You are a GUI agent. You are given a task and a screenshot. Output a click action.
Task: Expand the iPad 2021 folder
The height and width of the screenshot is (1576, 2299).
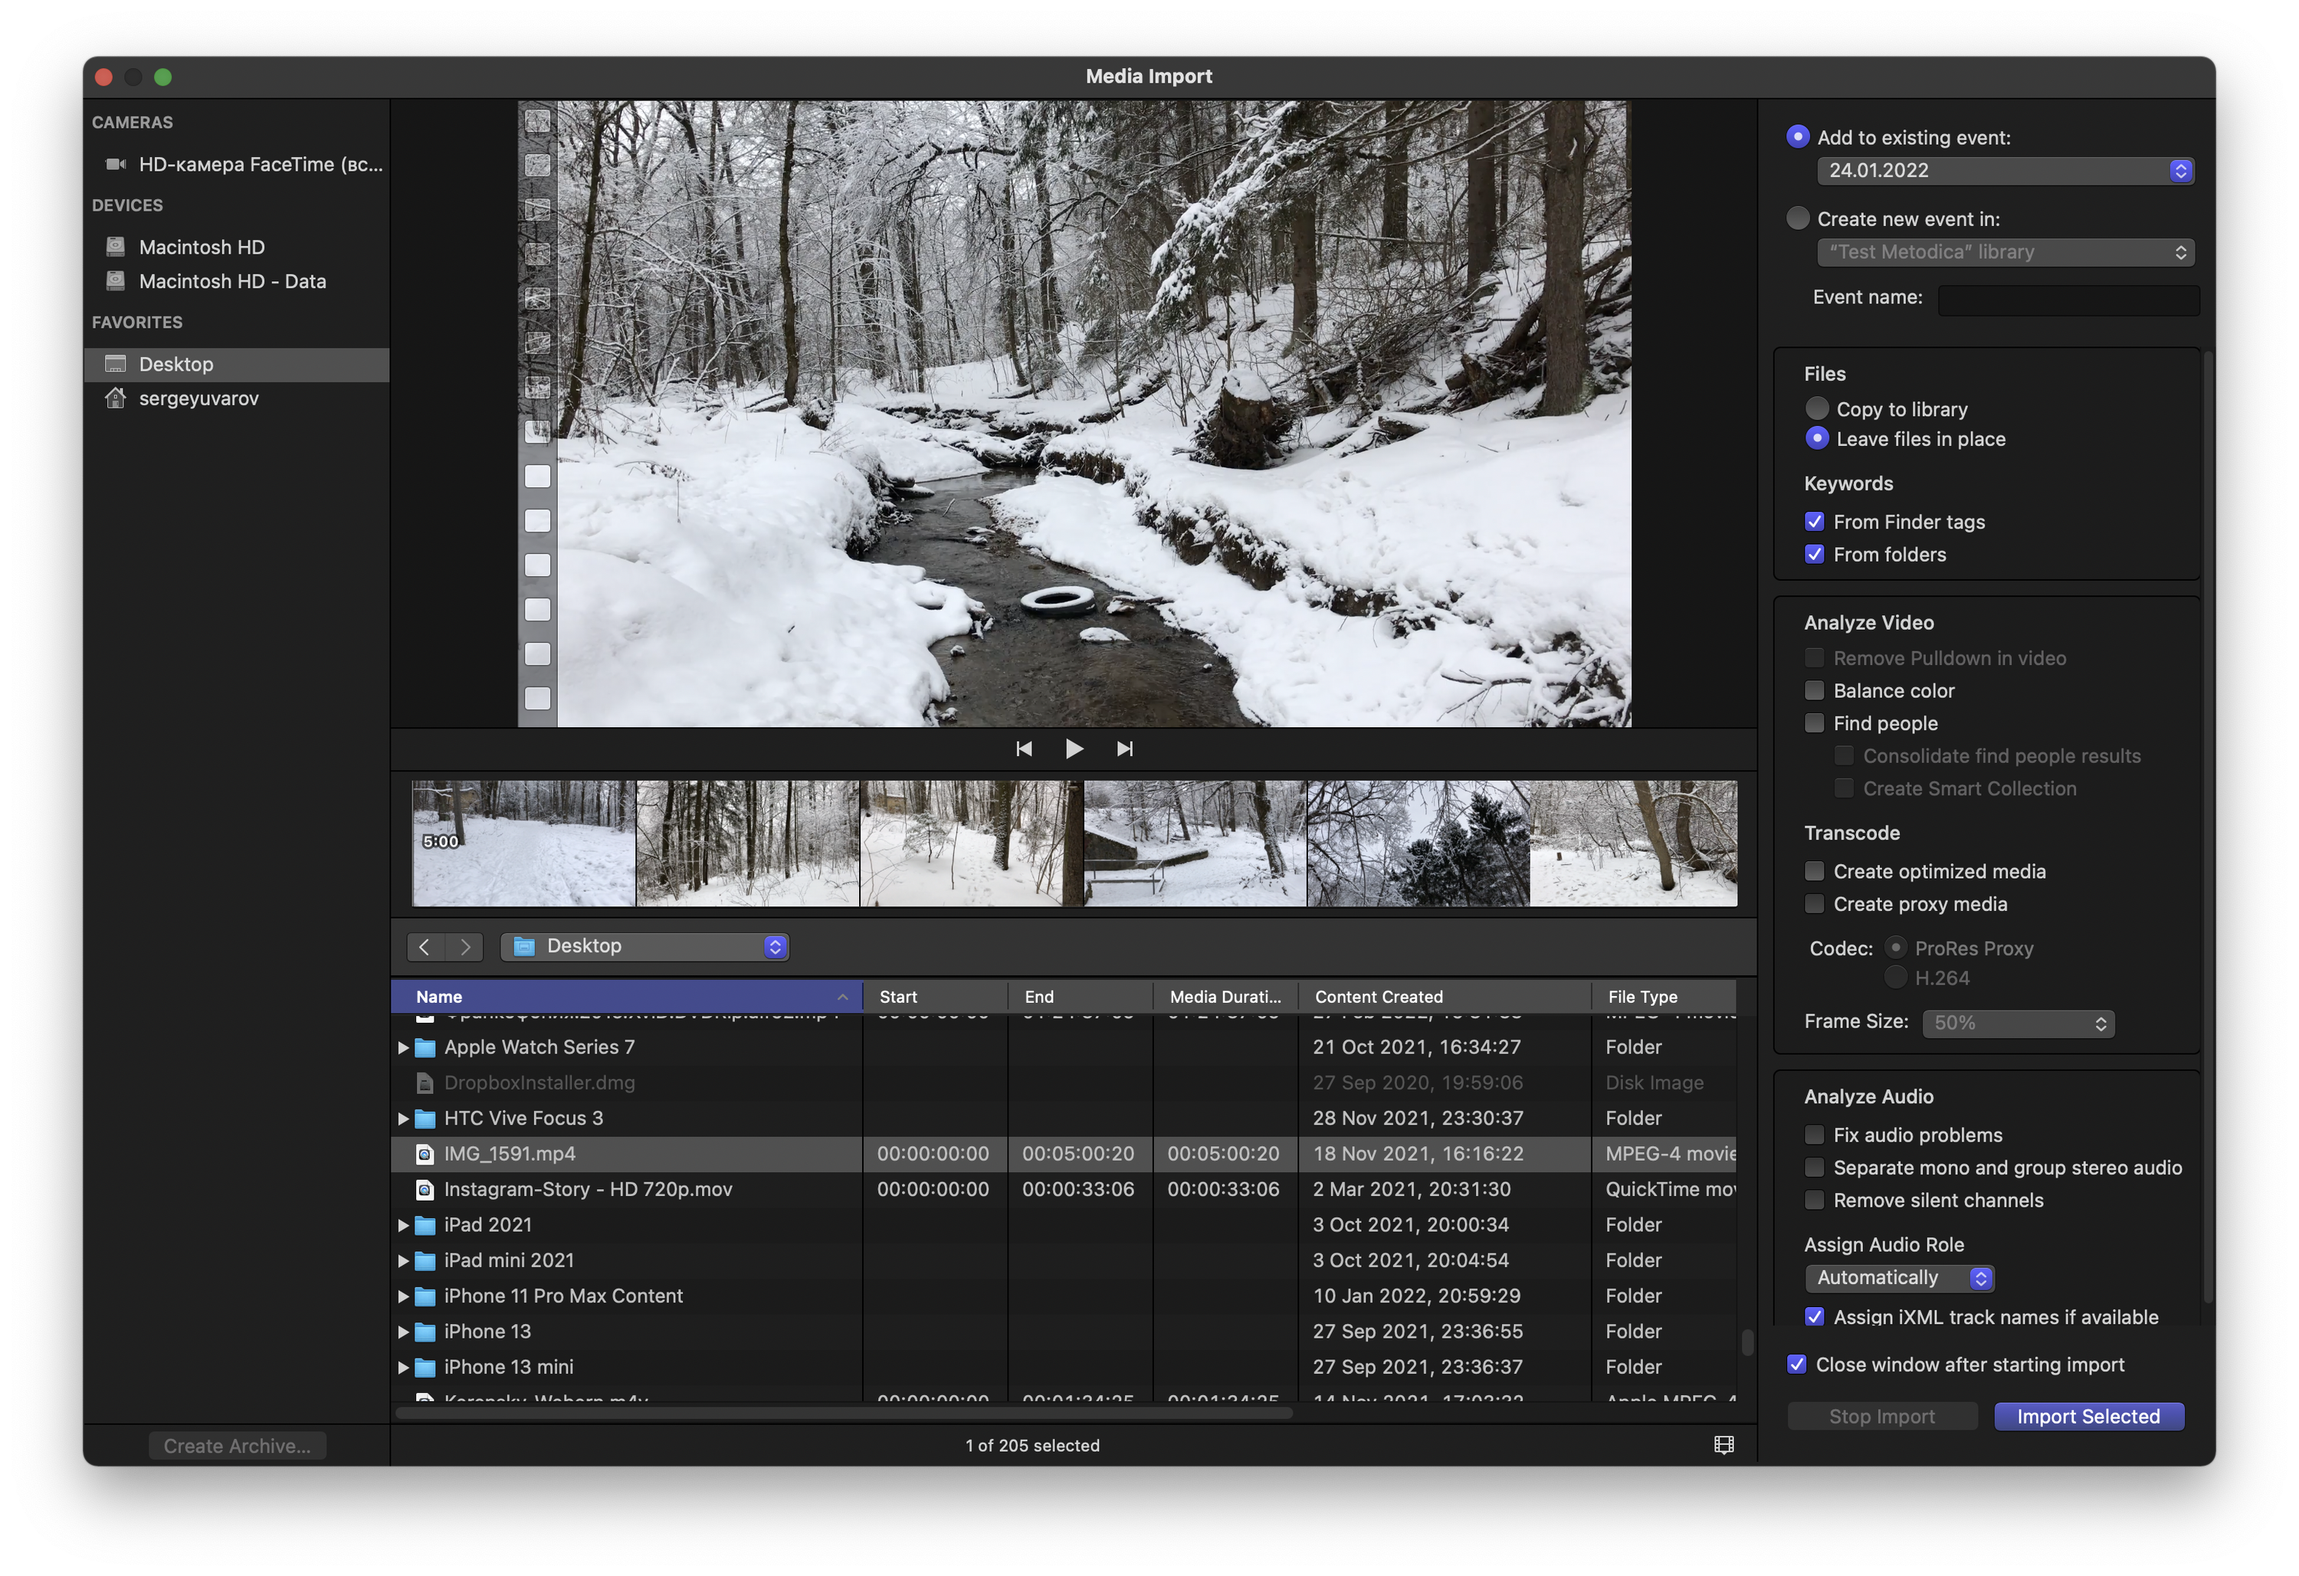[402, 1225]
